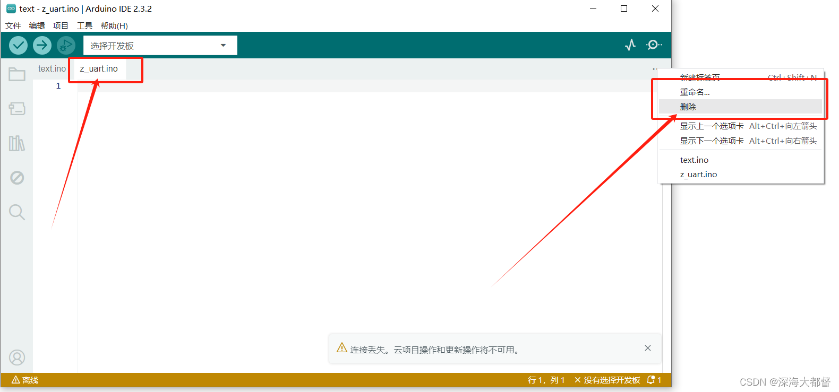Click the offline warning status indicator
This screenshot has height=392, width=839.
pyautogui.click(x=25, y=380)
